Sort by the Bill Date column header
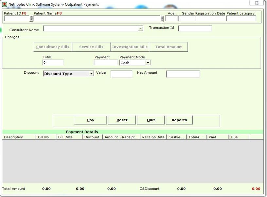The width and height of the screenshot is (267, 197). pos(69,137)
